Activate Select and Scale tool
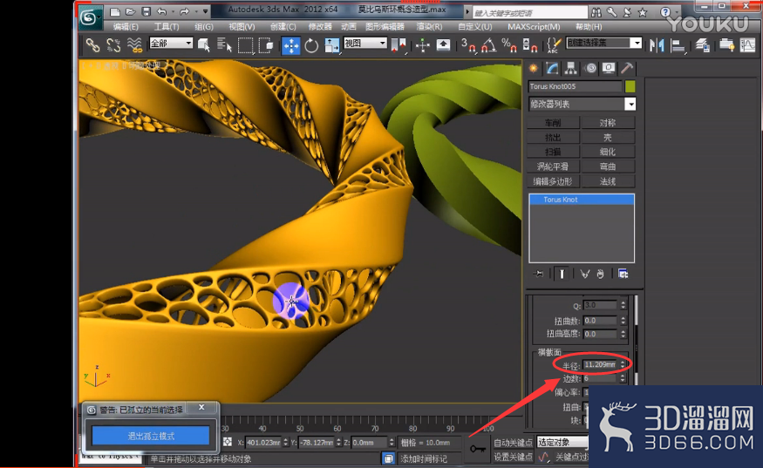Viewport: 763px width, 468px height. 332,45
